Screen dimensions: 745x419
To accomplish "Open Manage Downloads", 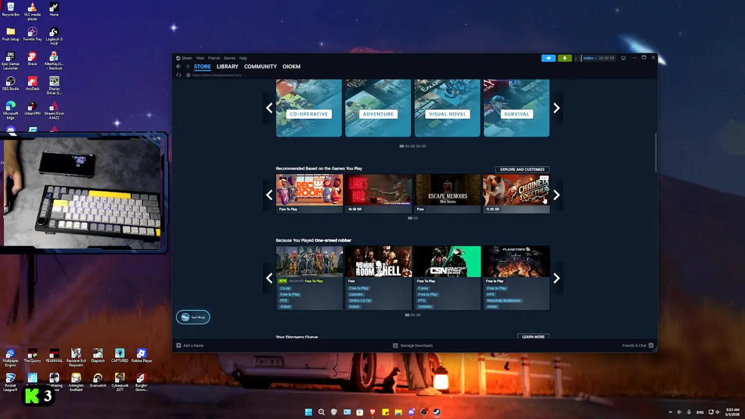I will point(413,346).
